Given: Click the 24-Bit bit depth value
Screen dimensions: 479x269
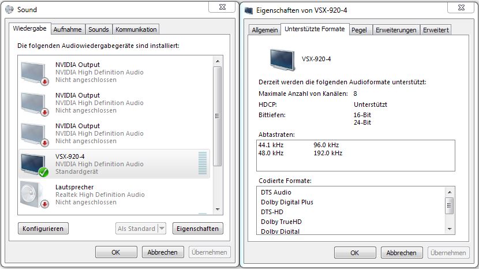Looking at the screenshot, I should click(362, 122).
